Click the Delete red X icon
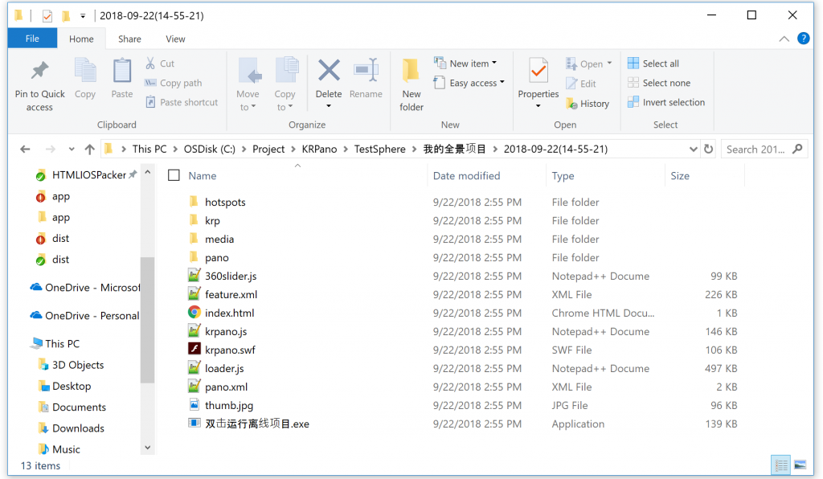The image size is (823, 479). [329, 70]
